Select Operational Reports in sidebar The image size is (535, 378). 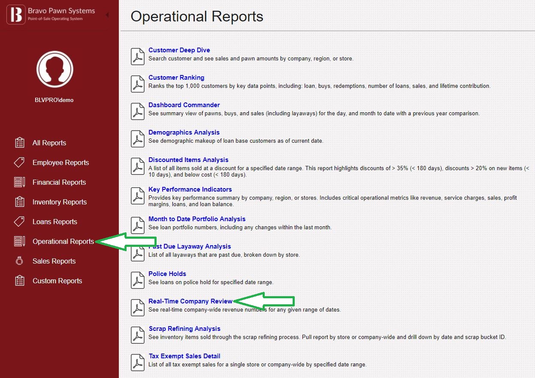coord(63,242)
